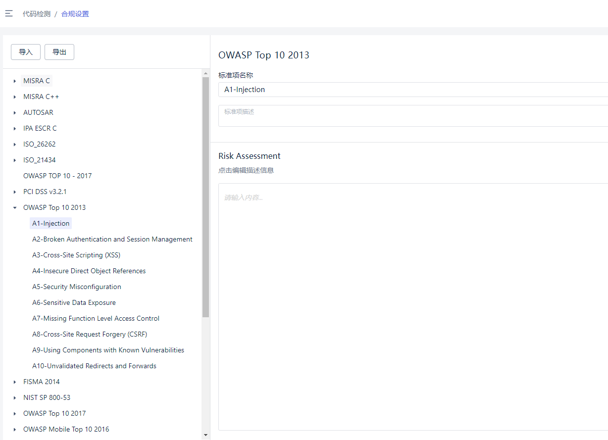The image size is (608, 440).
Task: Expand the ISO_26262 tree node
Action: (x=15, y=145)
